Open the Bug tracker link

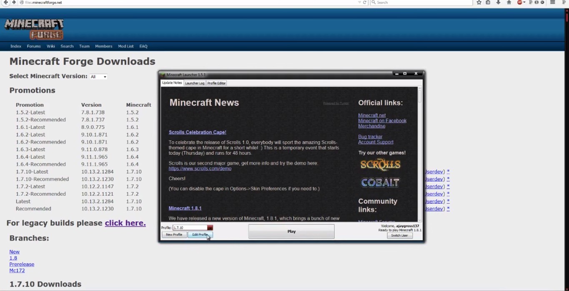click(x=370, y=137)
